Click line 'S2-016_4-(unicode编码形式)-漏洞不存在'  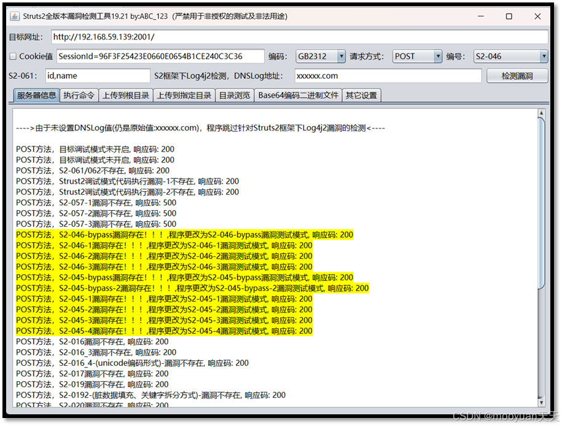[x=132, y=363]
